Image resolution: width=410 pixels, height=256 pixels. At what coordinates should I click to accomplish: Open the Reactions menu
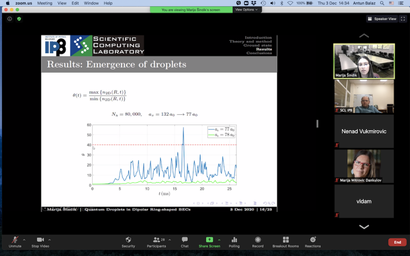tap(313, 240)
